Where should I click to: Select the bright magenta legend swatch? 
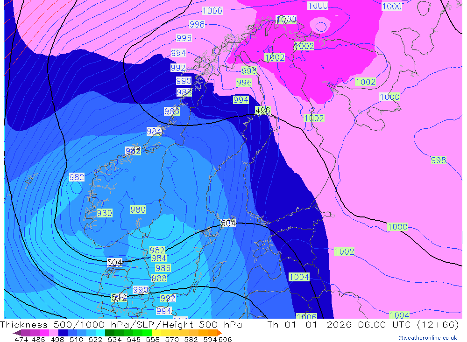coord(44,333)
